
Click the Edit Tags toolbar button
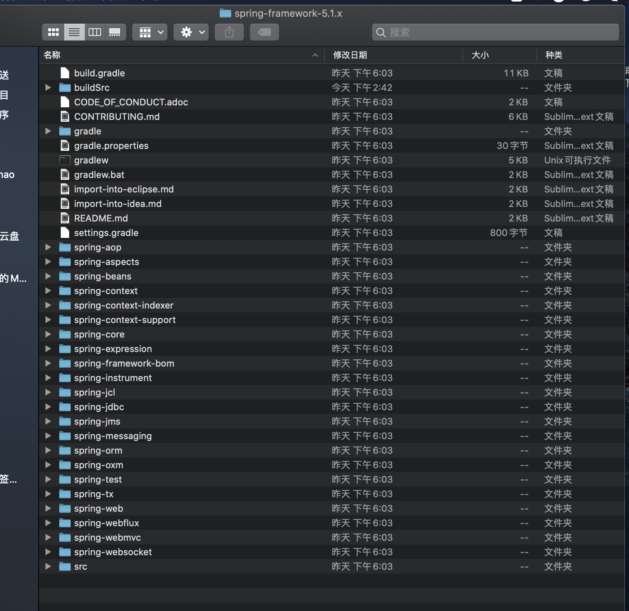coord(264,32)
